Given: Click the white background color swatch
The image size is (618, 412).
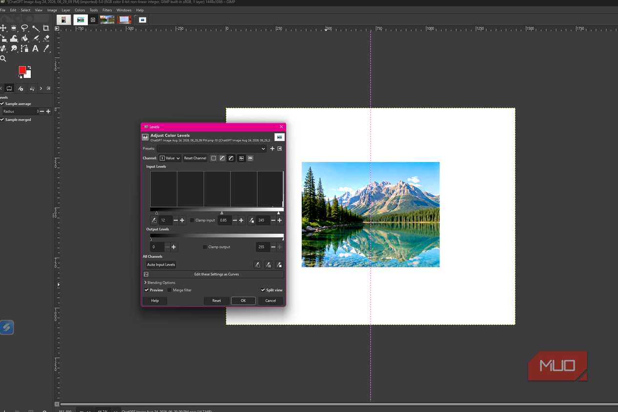Looking at the screenshot, I should click(28, 75).
